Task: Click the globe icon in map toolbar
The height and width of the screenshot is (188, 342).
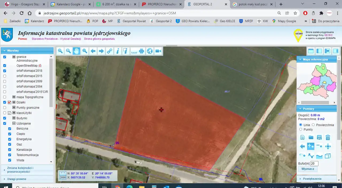Action: (150, 51)
